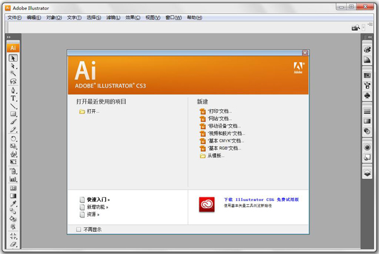This screenshot has height=254, width=379.
Task: Open the dropdown beside Bridge icon
Action: pos(363,28)
